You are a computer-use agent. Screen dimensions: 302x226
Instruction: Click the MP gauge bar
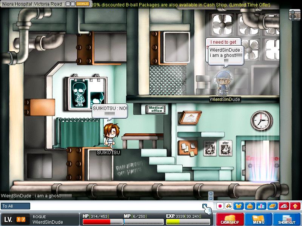[x=144, y=221]
